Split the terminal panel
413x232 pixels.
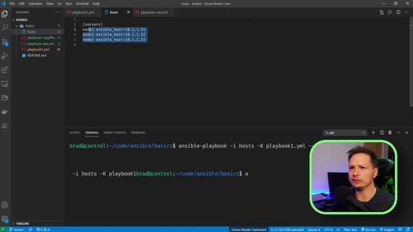381,133
